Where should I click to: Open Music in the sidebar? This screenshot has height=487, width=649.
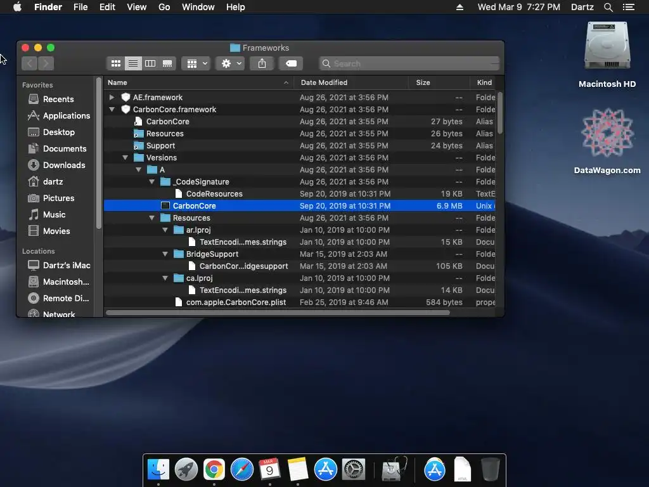[x=47, y=214]
